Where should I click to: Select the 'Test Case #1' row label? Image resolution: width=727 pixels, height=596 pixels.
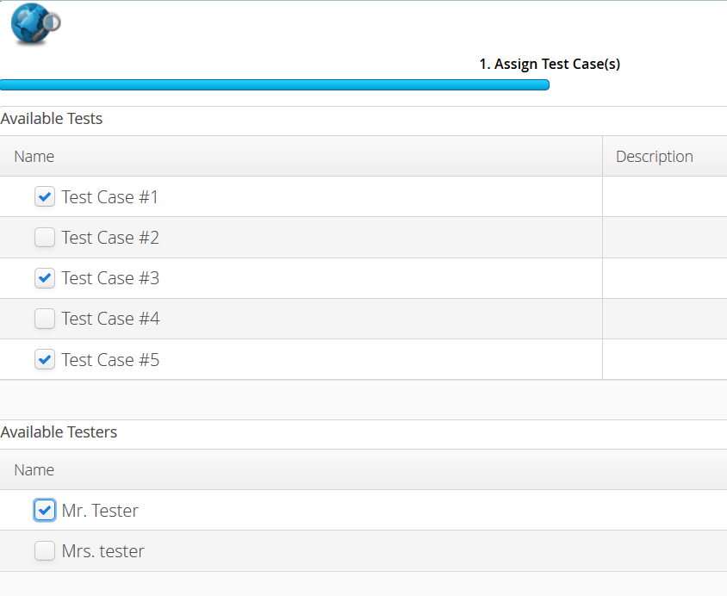pos(109,196)
